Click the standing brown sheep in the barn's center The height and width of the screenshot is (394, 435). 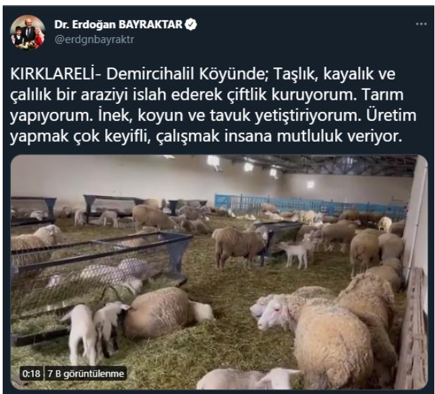point(240,247)
